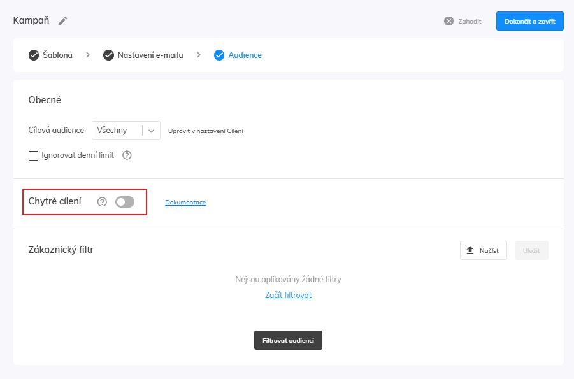Click the pencil icon to rename Kampaň
The width and height of the screenshot is (574, 379).
[x=62, y=21]
